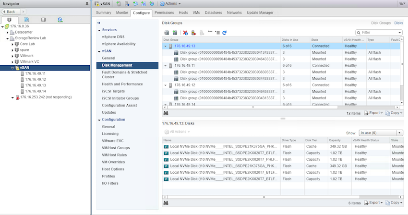Click the New Virtual Machine toolbar icon

point(135,4)
